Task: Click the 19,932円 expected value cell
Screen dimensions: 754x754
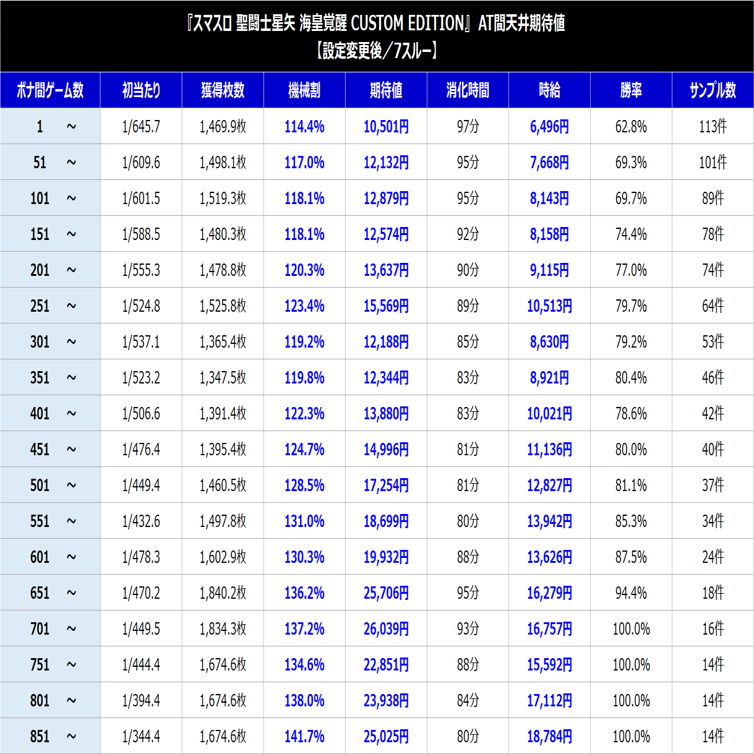Action: click(386, 557)
